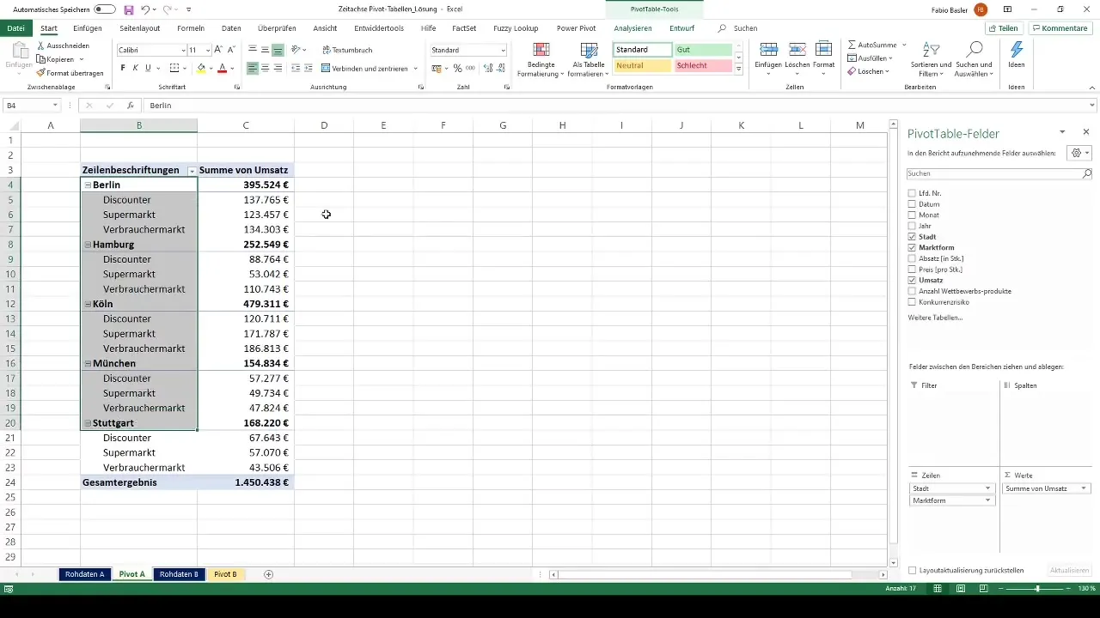Uncheck the Umsatz field
Image resolution: width=1100 pixels, height=618 pixels.
[x=912, y=280]
